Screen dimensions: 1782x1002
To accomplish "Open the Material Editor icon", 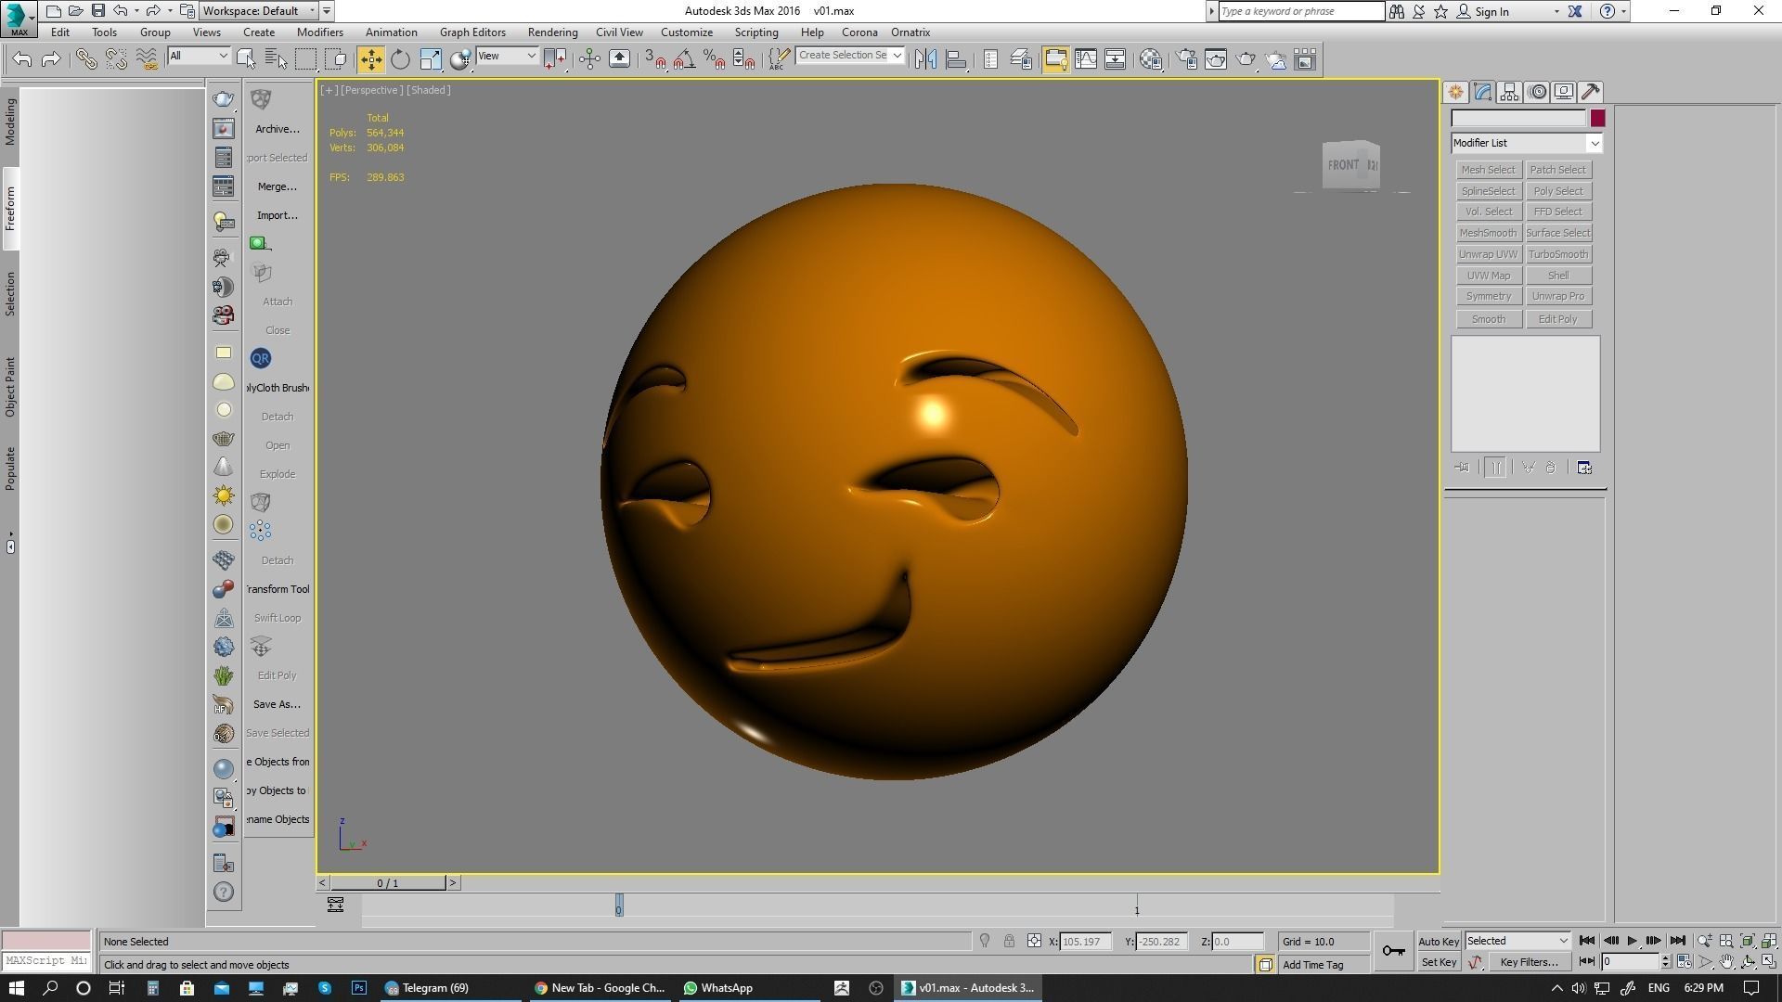I will pyautogui.click(x=1151, y=59).
